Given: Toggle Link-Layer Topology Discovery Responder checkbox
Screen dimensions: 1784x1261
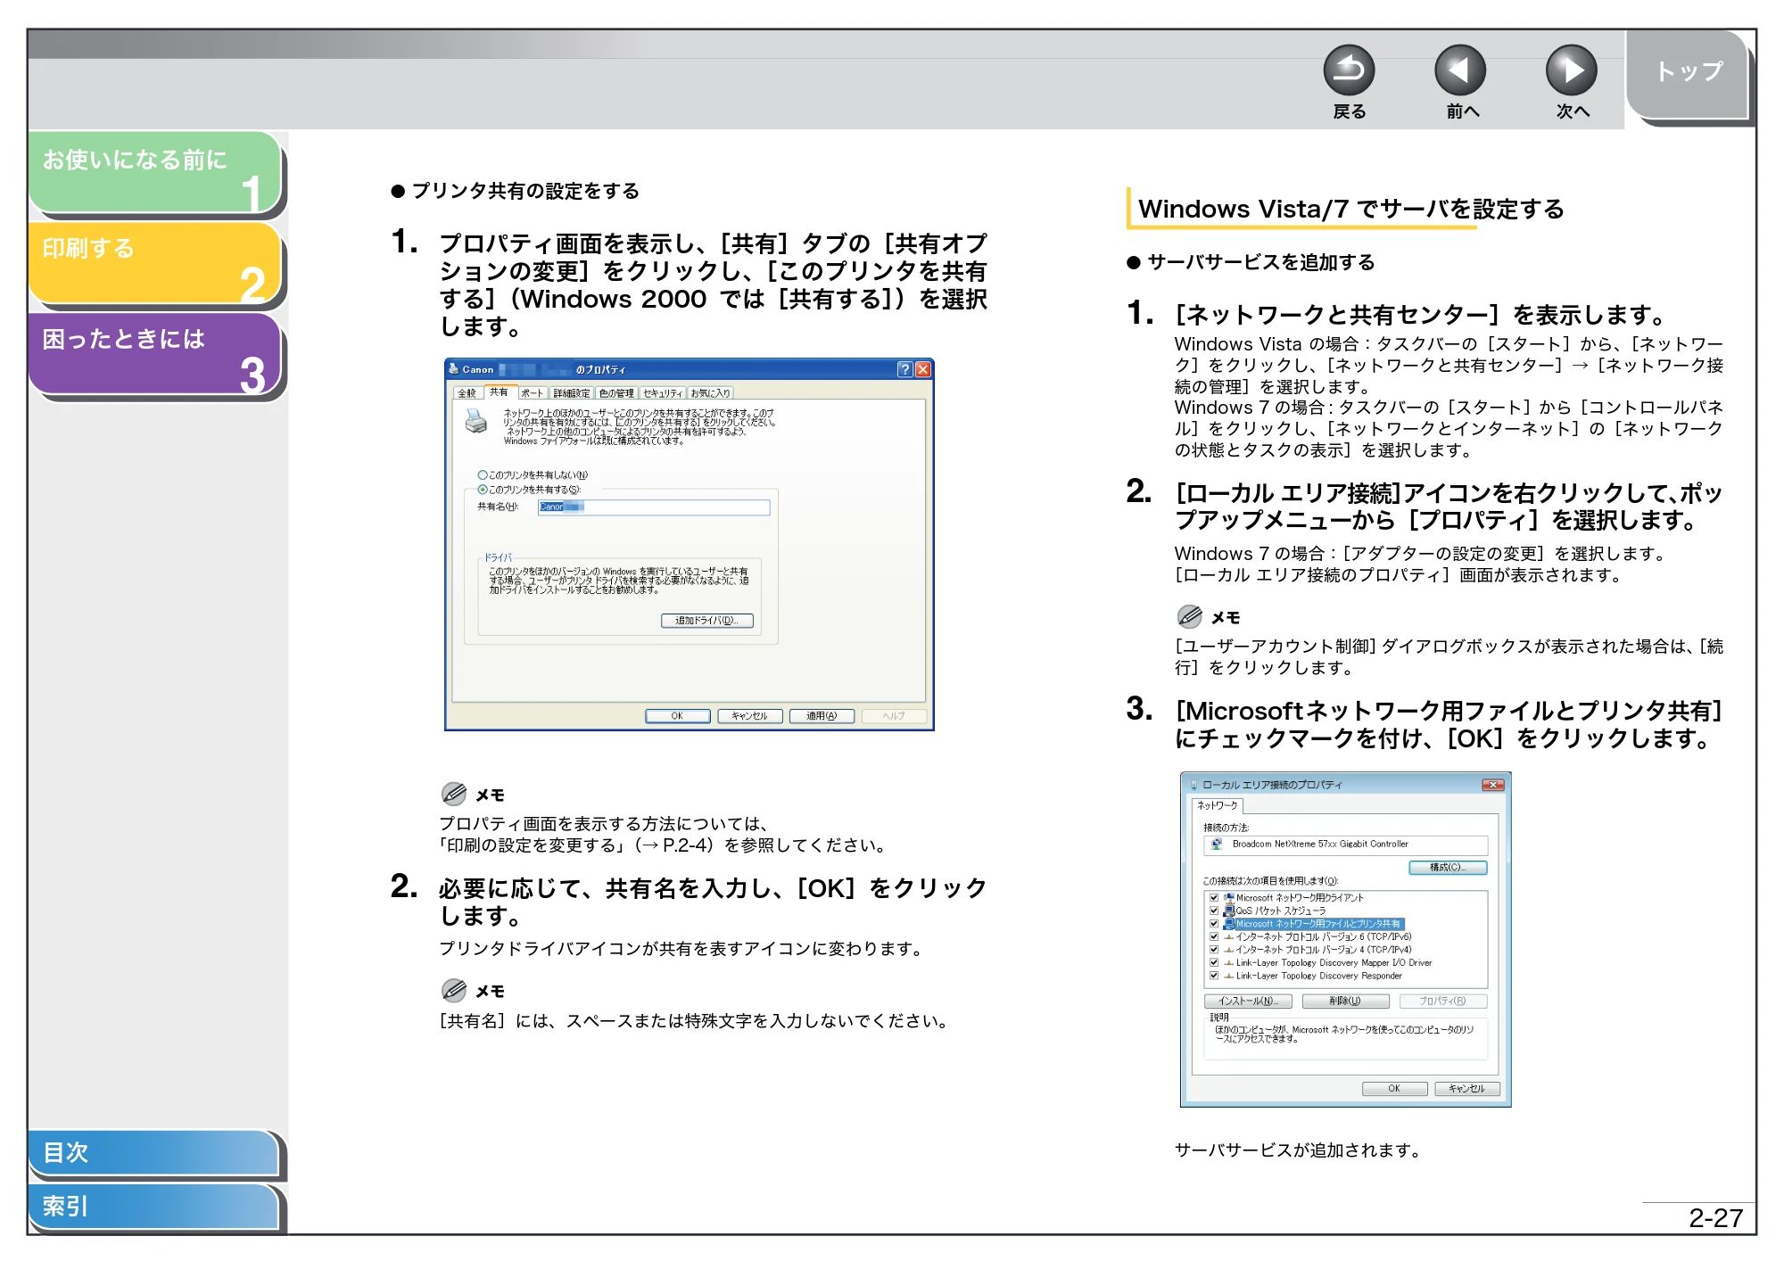Looking at the screenshot, I should 1214,976.
